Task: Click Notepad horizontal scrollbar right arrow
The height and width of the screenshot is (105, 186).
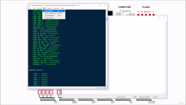Action: coord(164,94)
